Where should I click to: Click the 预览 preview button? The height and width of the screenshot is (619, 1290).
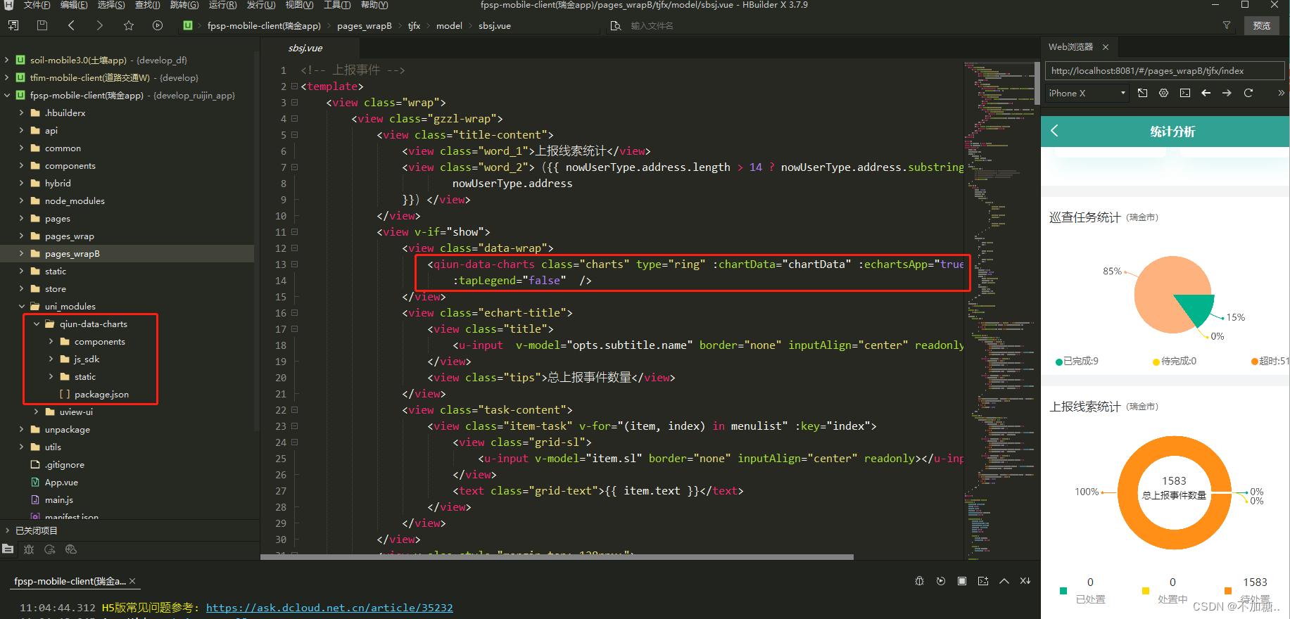coord(1261,25)
